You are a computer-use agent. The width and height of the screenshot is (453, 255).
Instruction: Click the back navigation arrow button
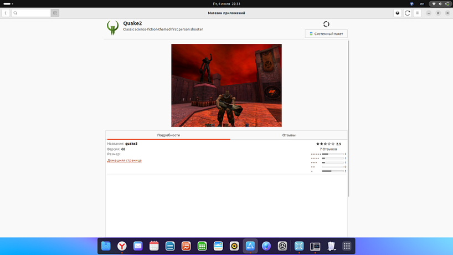click(x=6, y=13)
